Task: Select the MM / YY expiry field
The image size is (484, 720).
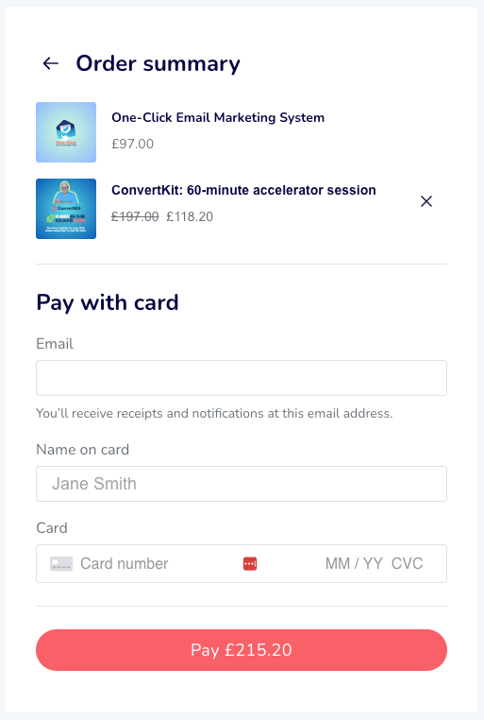Action: [354, 563]
